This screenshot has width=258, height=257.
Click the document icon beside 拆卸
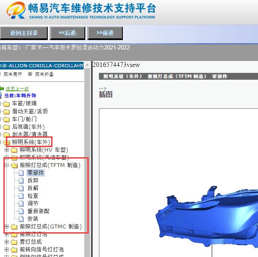click(21, 181)
